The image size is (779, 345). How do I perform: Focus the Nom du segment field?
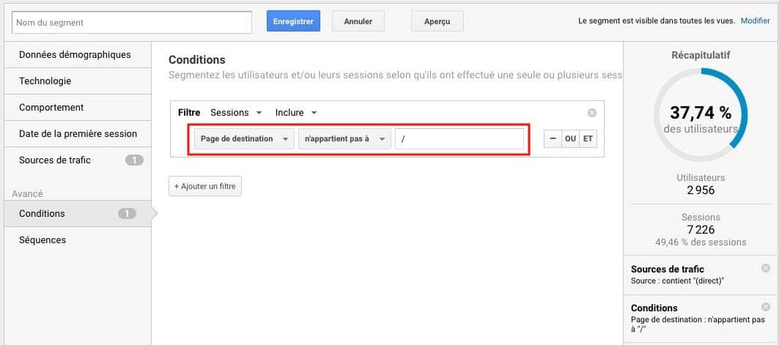coord(132,22)
